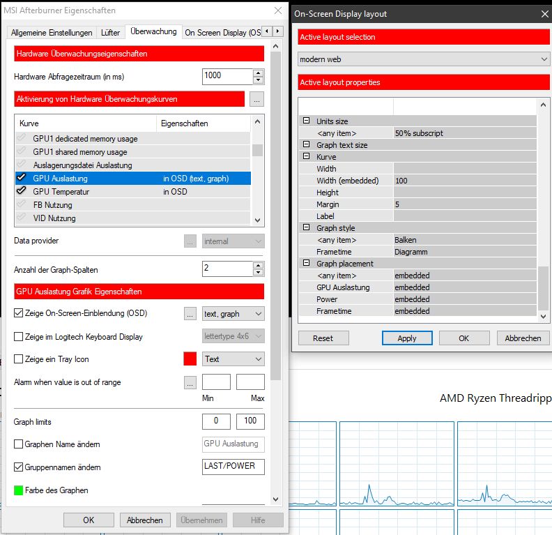
Task: Select the 50% subscript units value
Action: pos(465,133)
